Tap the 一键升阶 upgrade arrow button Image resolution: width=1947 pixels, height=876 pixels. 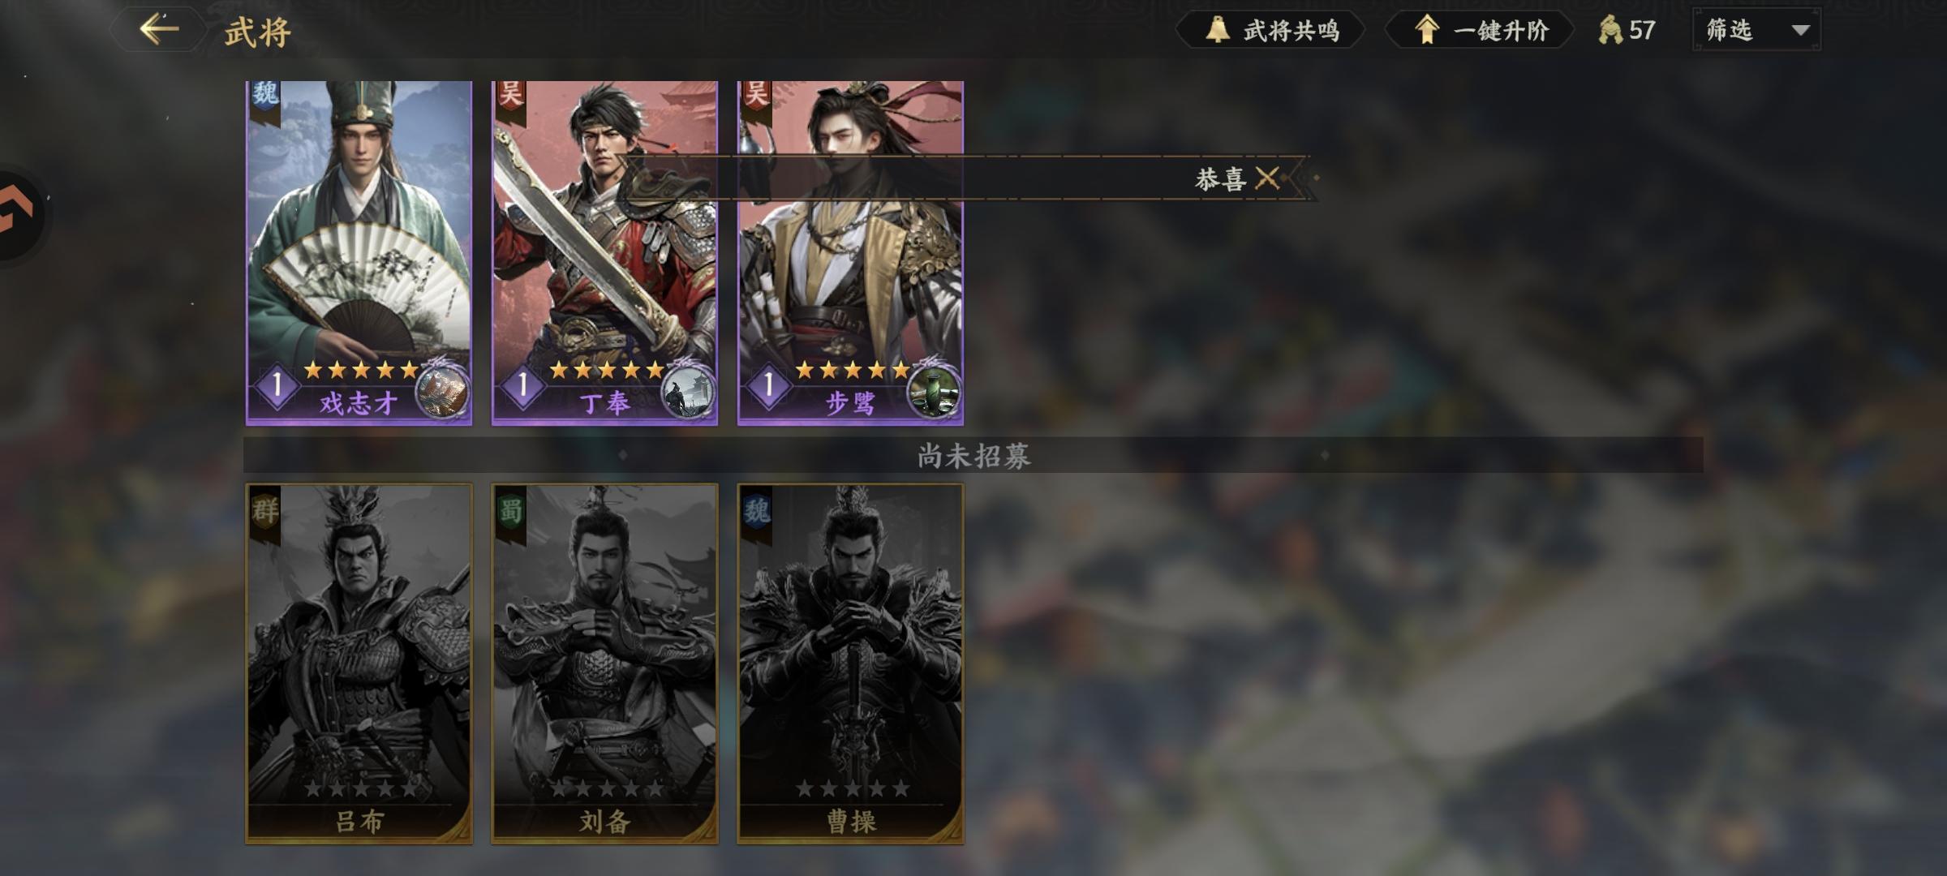1480,31
